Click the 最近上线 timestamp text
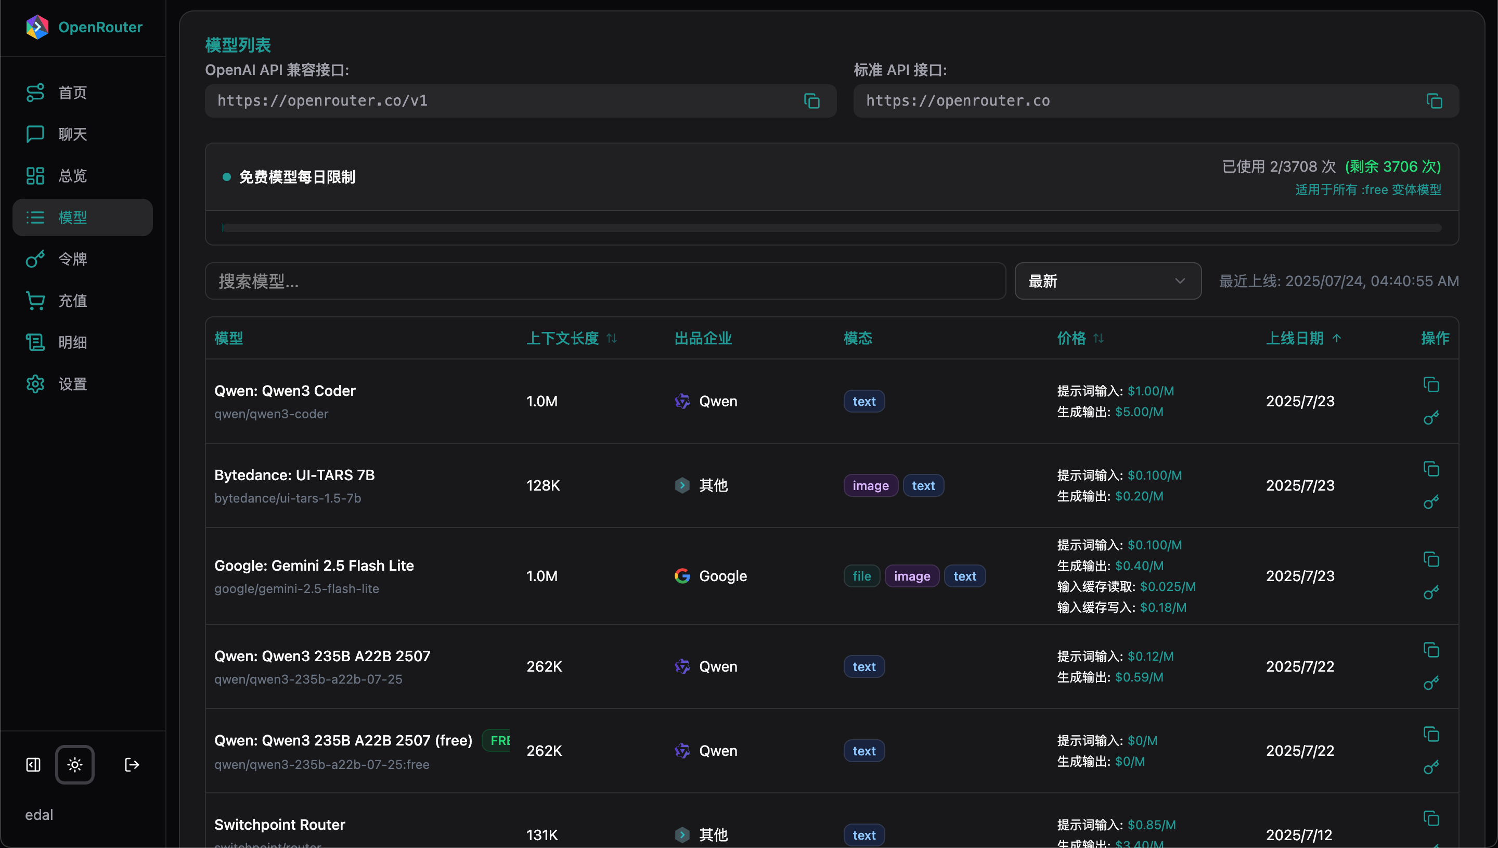This screenshot has height=848, width=1498. tap(1339, 281)
